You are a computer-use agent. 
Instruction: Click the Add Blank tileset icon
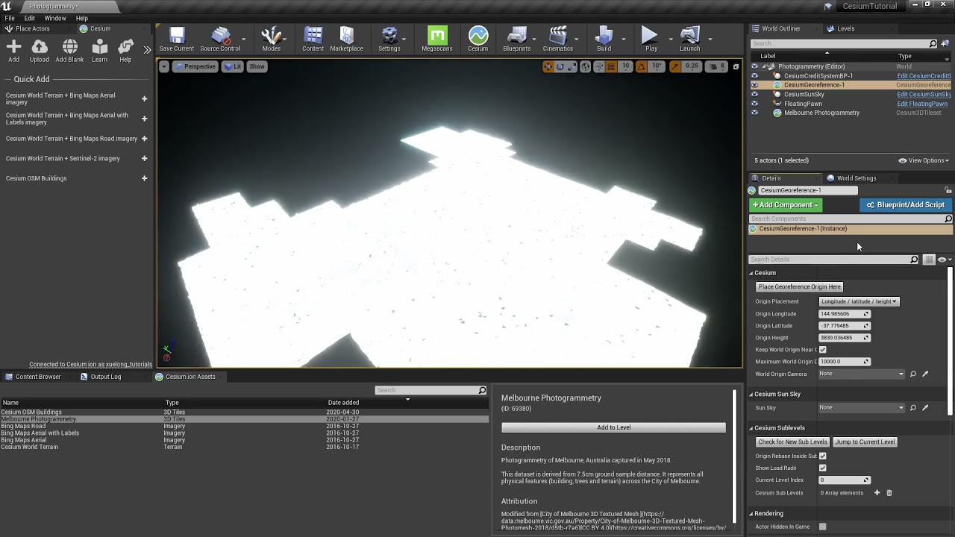pyautogui.click(x=69, y=51)
